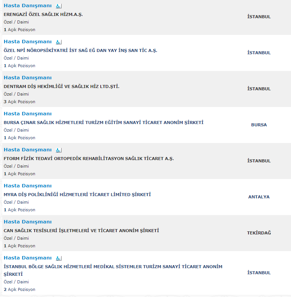This screenshot has width=291, height=297.
Task: Open Hasta Danışmanı title link above CAN SAĞLIK
Action: [27, 222]
